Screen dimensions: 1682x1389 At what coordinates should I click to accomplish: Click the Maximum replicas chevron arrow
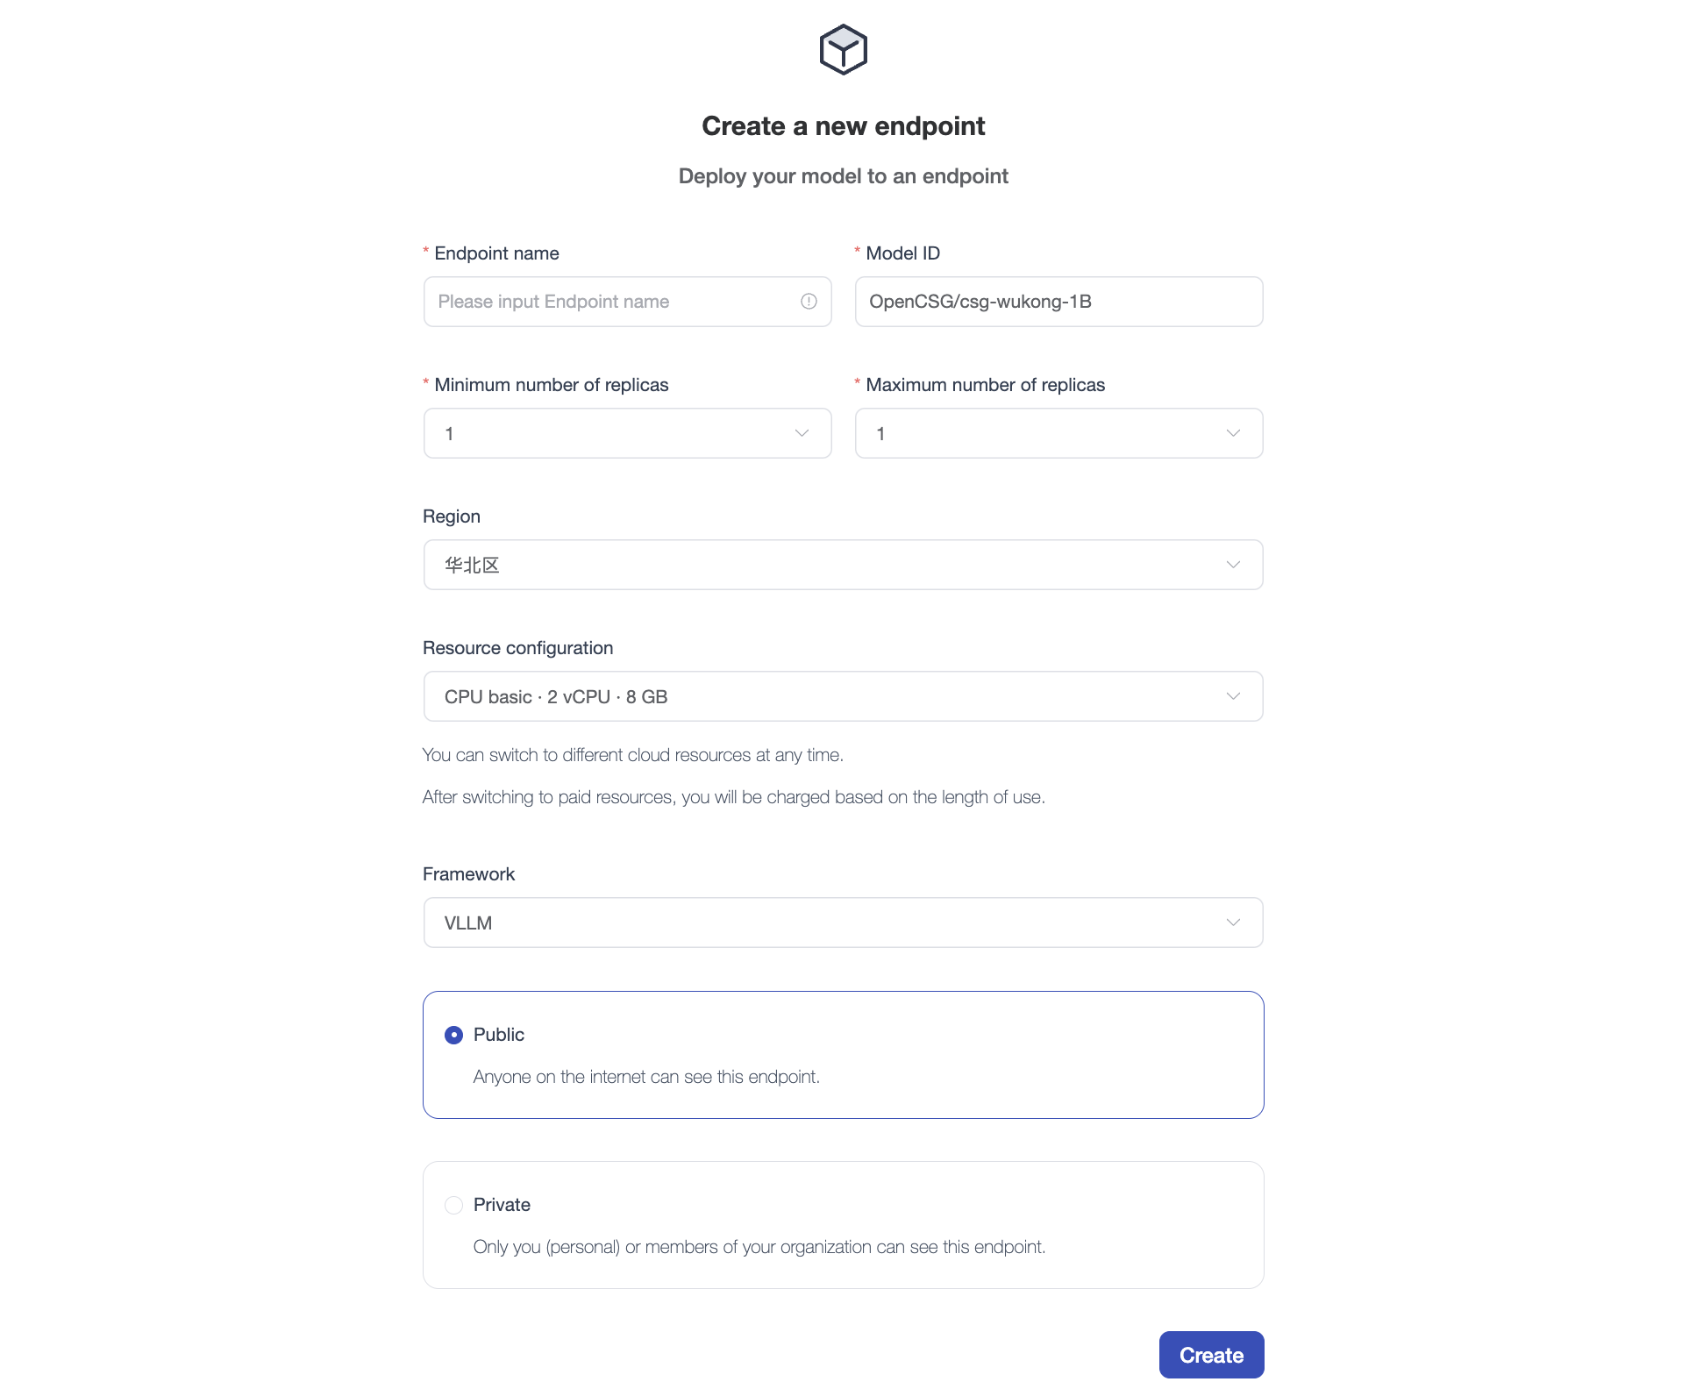(x=1233, y=433)
